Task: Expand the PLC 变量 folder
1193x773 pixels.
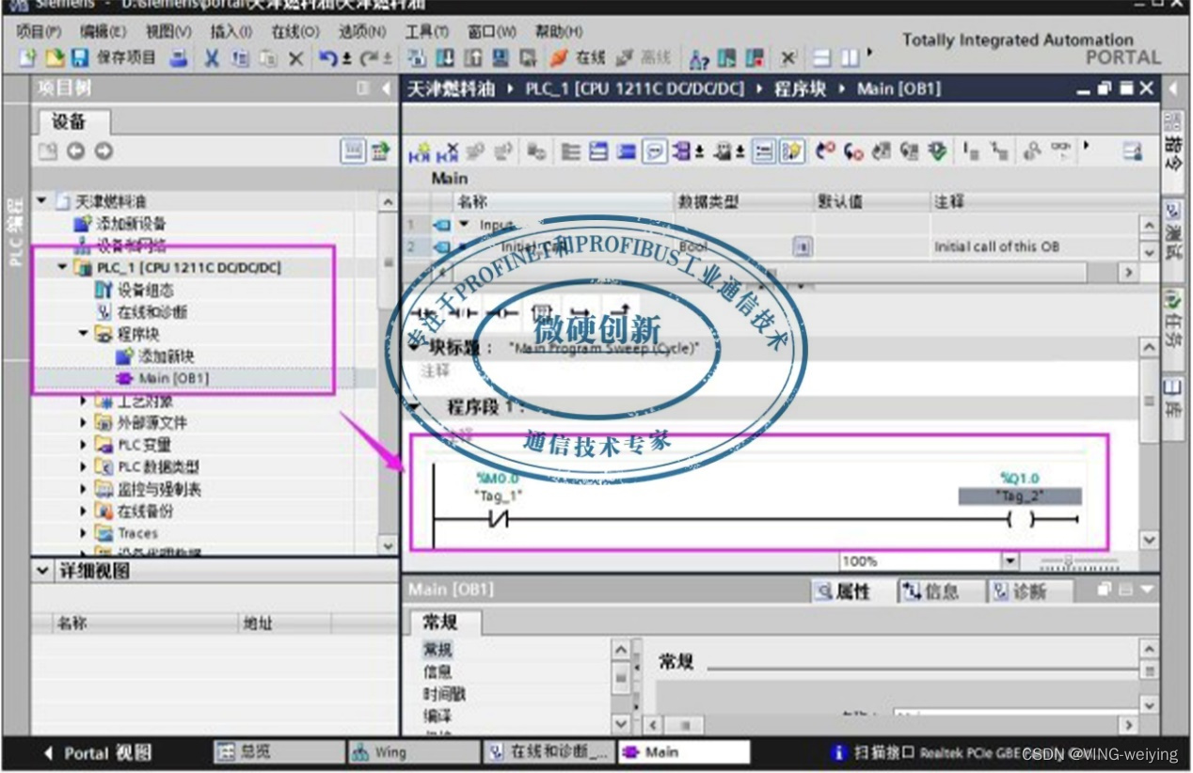Action: click(x=84, y=445)
